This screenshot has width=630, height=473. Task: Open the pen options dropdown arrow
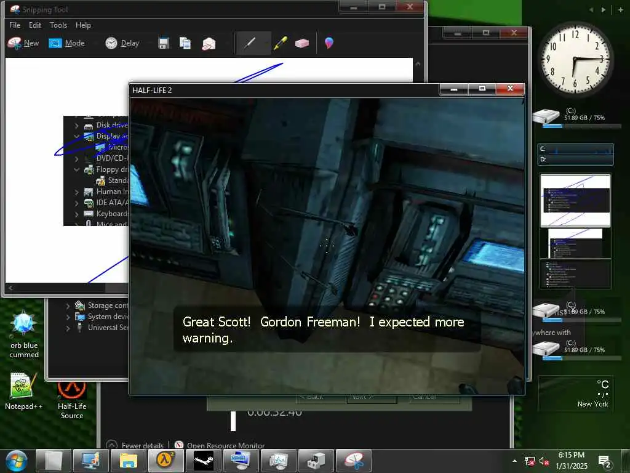(x=266, y=43)
